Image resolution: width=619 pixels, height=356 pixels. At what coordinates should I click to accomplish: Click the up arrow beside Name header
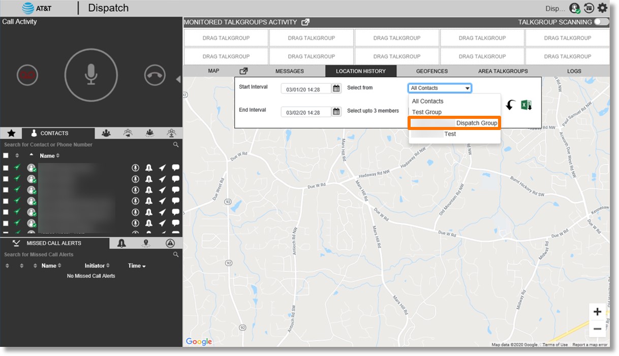click(x=32, y=154)
